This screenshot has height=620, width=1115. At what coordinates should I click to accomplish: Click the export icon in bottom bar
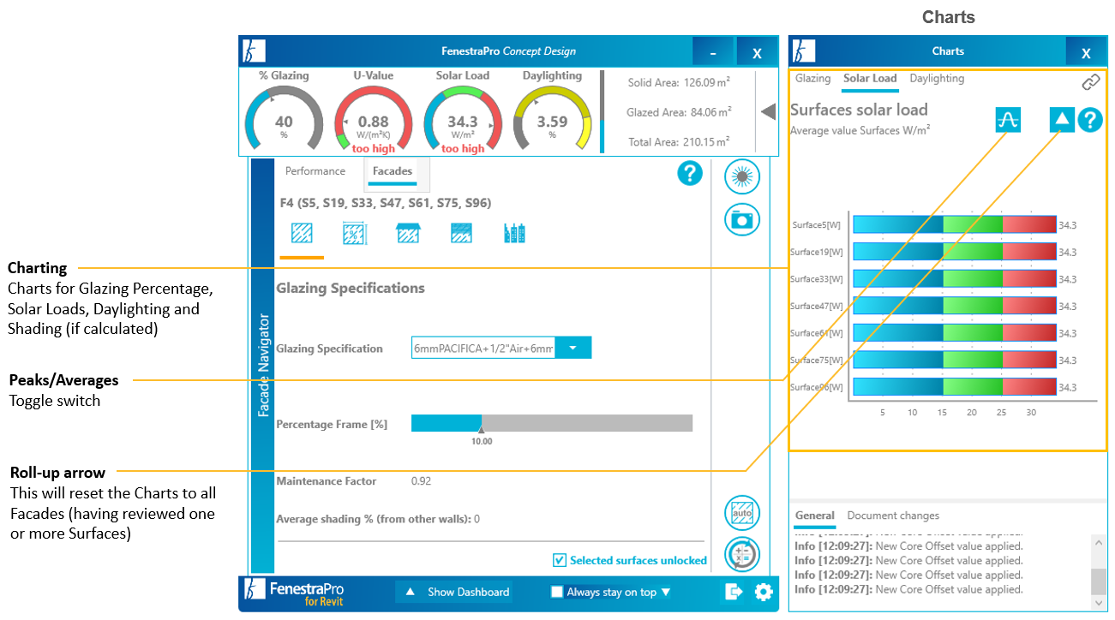733,592
